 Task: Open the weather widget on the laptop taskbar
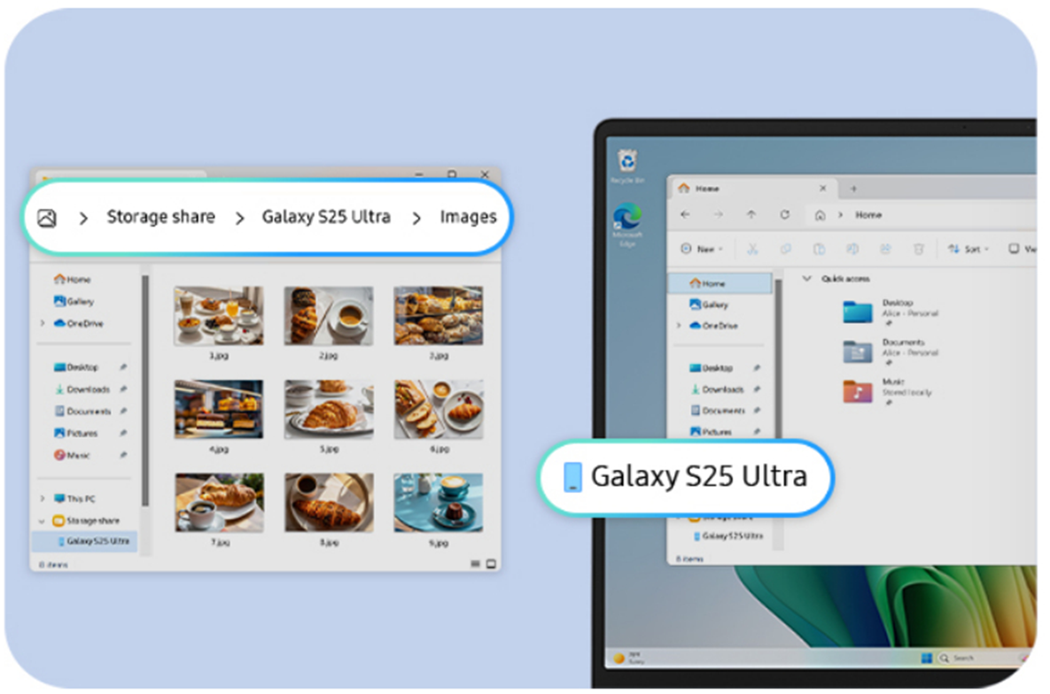click(x=629, y=659)
